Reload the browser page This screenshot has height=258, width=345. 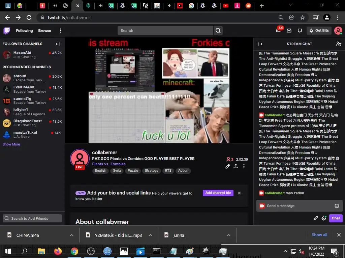[29, 17]
